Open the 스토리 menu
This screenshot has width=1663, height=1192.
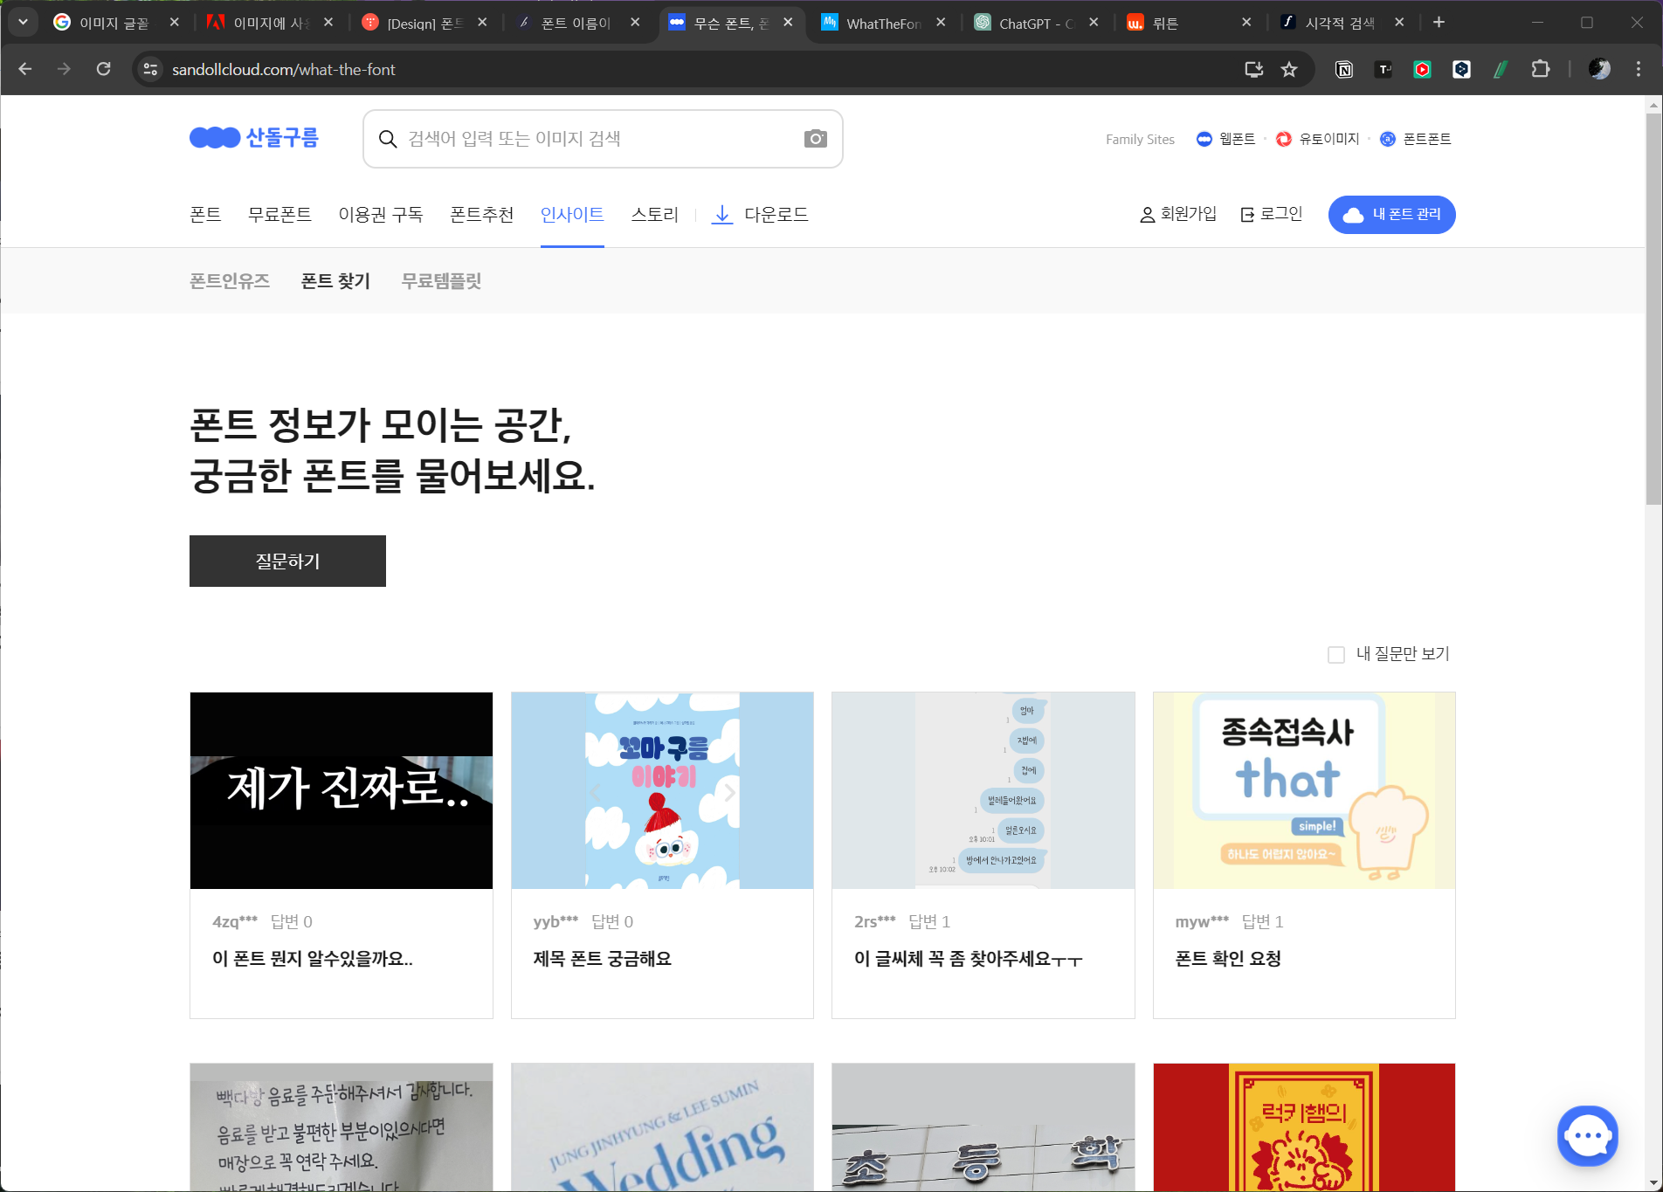[x=655, y=215]
